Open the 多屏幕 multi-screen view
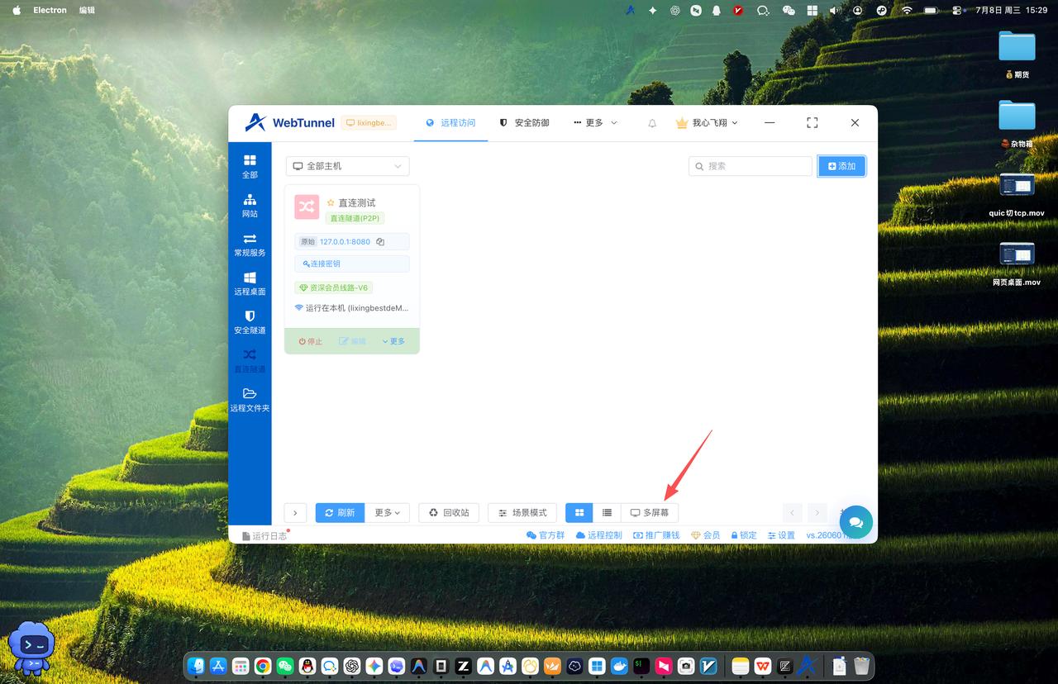The width and height of the screenshot is (1058, 684). point(650,513)
